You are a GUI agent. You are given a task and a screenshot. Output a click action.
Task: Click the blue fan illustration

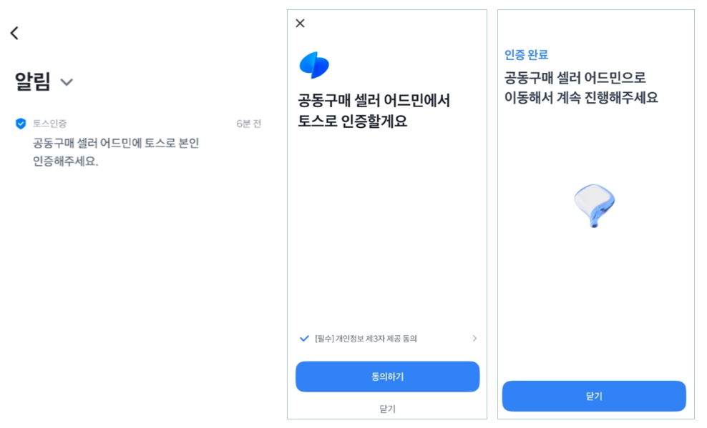pyautogui.click(x=595, y=205)
